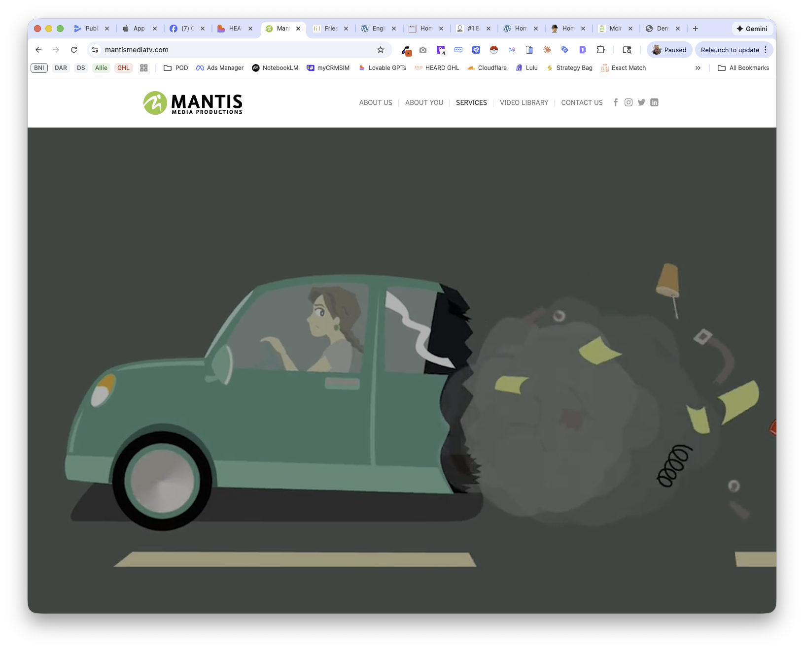Open Facebook from the social icons
The width and height of the screenshot is (804, 650).
(615, 102)
